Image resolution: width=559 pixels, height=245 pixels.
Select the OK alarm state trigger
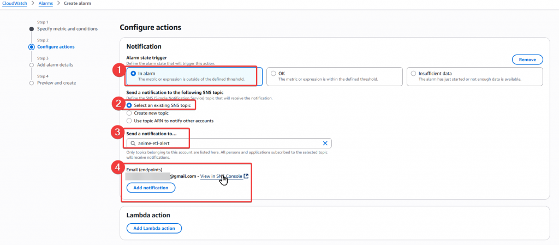[x=335, y=76]
